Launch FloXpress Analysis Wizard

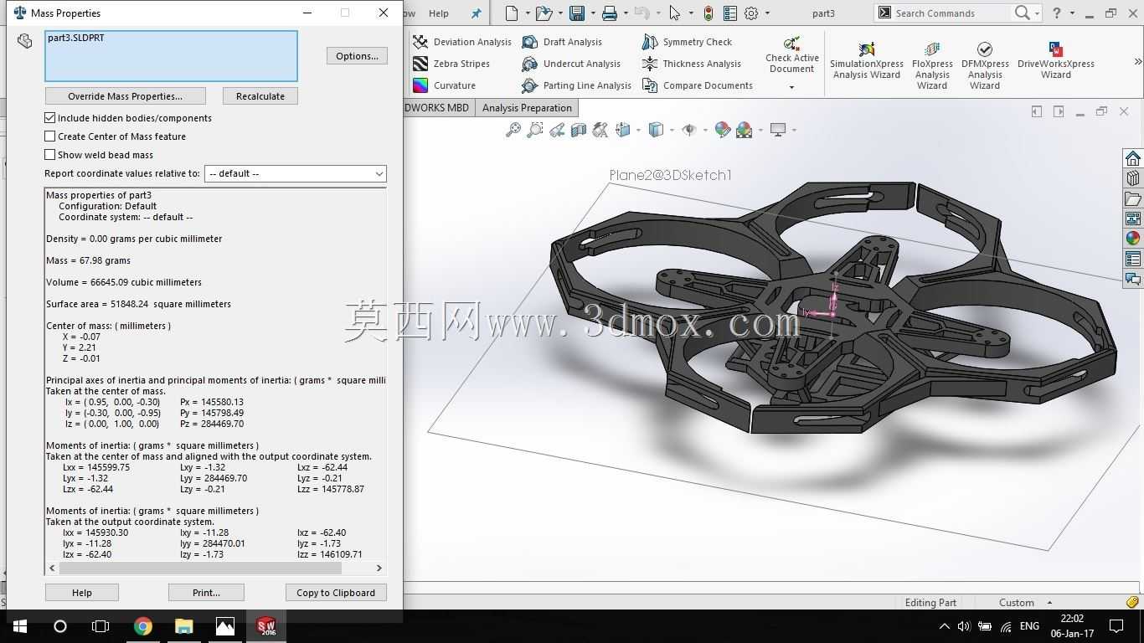(932, 64)
